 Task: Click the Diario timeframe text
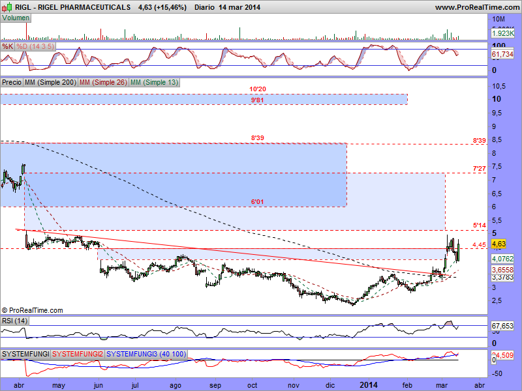(x=204, y=7)
